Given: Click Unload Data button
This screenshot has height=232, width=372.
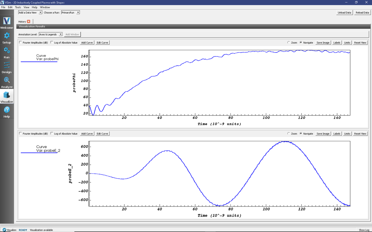Looking at the screenshot, I should tap(344, 12).
